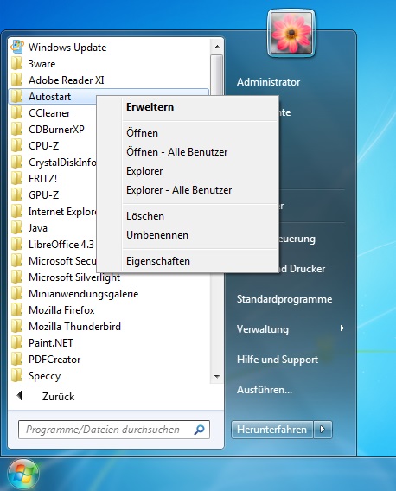The height and width of the screenshot is (491, 396).
Task: Click the LibreOffice 4.3 folder icon
Action: 16,244
